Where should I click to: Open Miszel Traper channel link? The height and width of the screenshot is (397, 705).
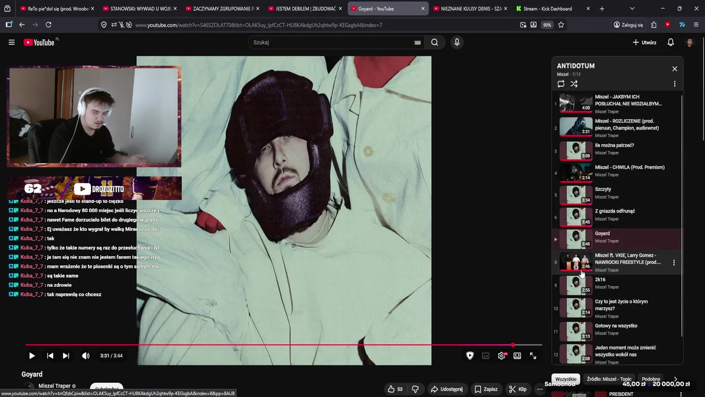(54, 386)
